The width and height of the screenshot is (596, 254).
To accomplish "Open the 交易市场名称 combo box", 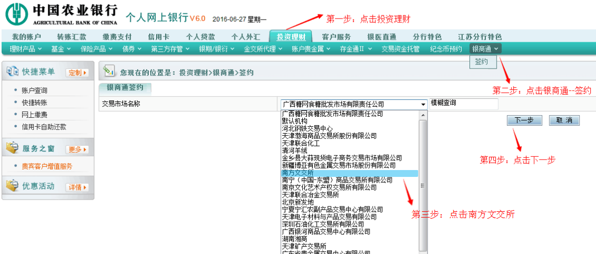I will [x=354, y=104].
